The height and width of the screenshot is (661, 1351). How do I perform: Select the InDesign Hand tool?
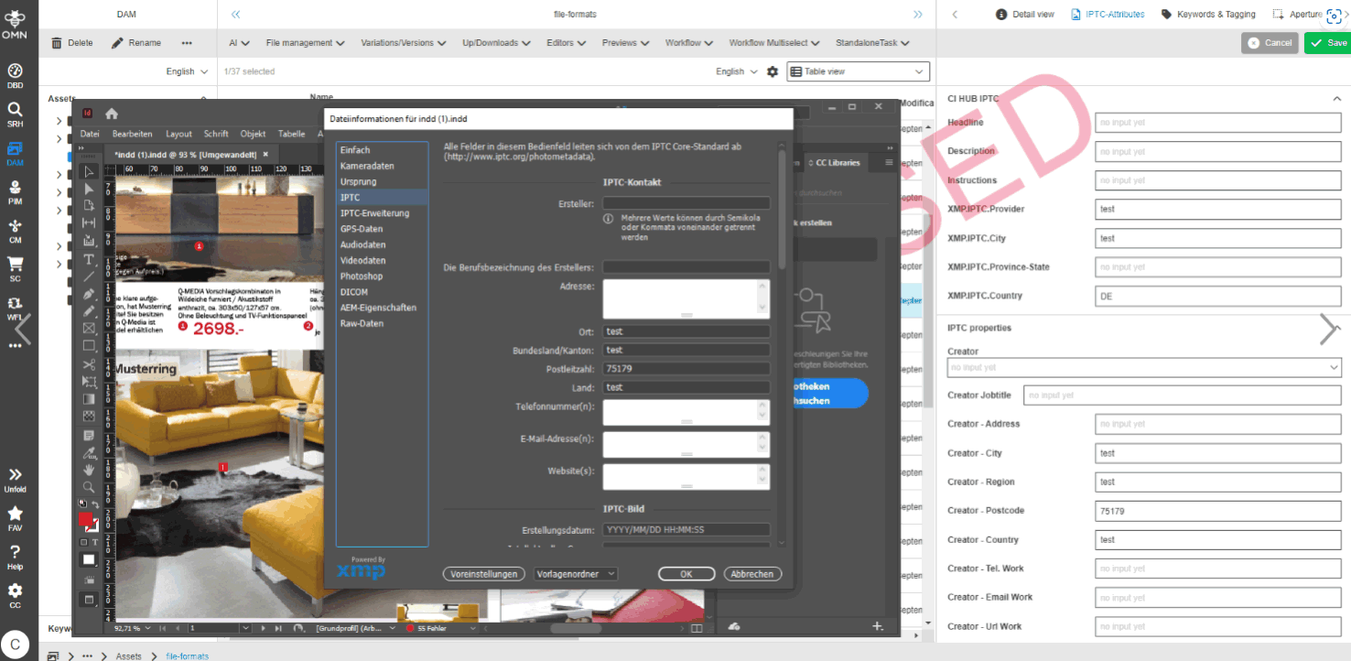[89, 470]
